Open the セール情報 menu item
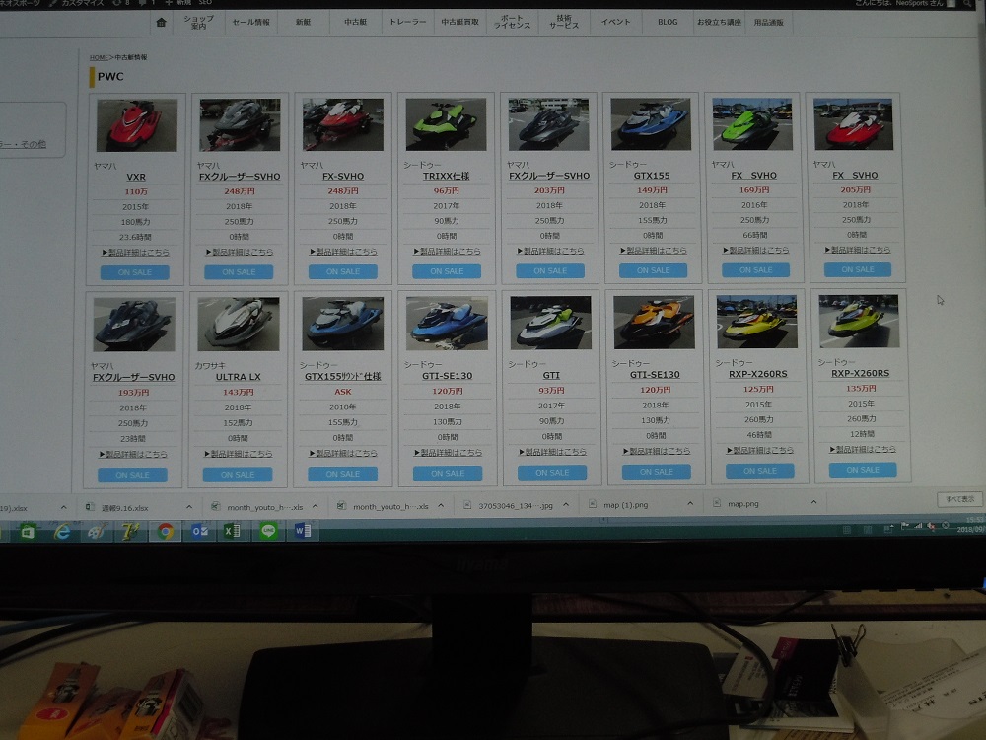The height and width of the screenshot is (740, 986). pyautogui.click(x=250, y=22)
